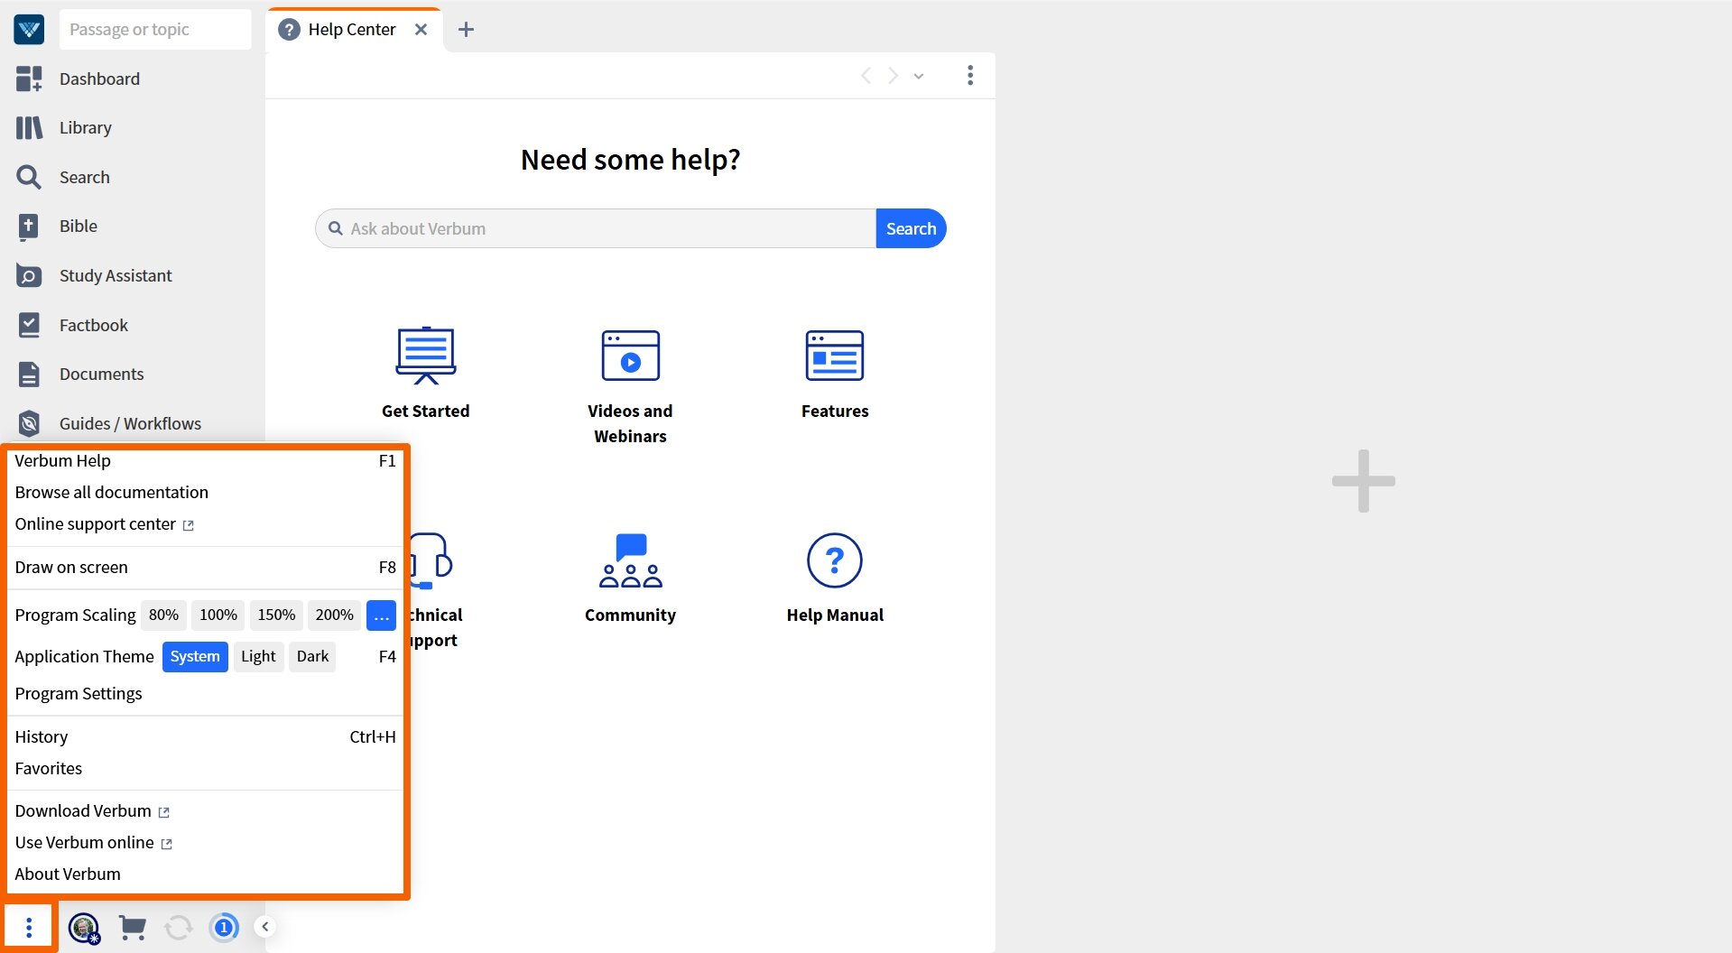The width and height of the screenshot is (1732, 953).
Task: Open Program Settings from menu
Action: [x=205, y=694]
